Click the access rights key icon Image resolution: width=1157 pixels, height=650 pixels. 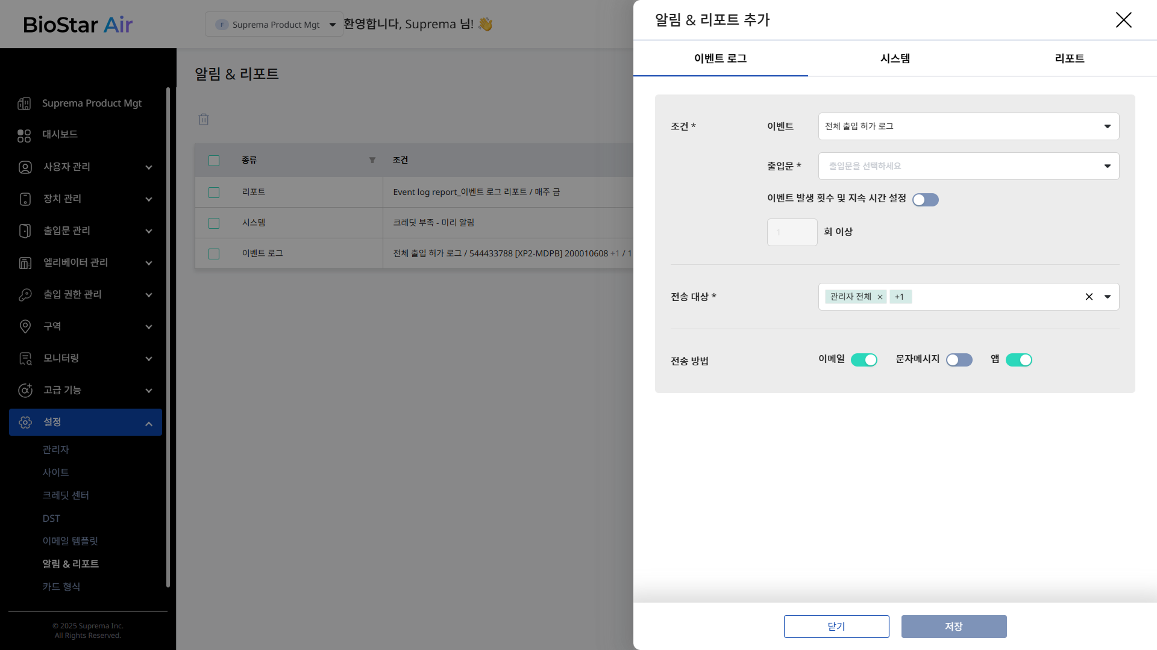click(x=25, y=295)
